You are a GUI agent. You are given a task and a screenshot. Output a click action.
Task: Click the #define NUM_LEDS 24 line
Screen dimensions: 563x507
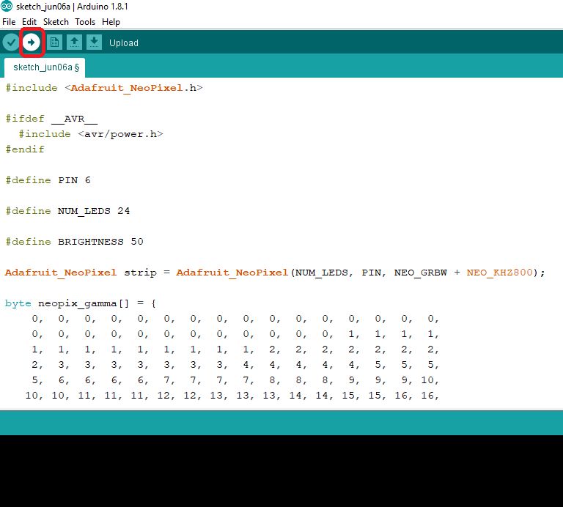click(67, 211)
